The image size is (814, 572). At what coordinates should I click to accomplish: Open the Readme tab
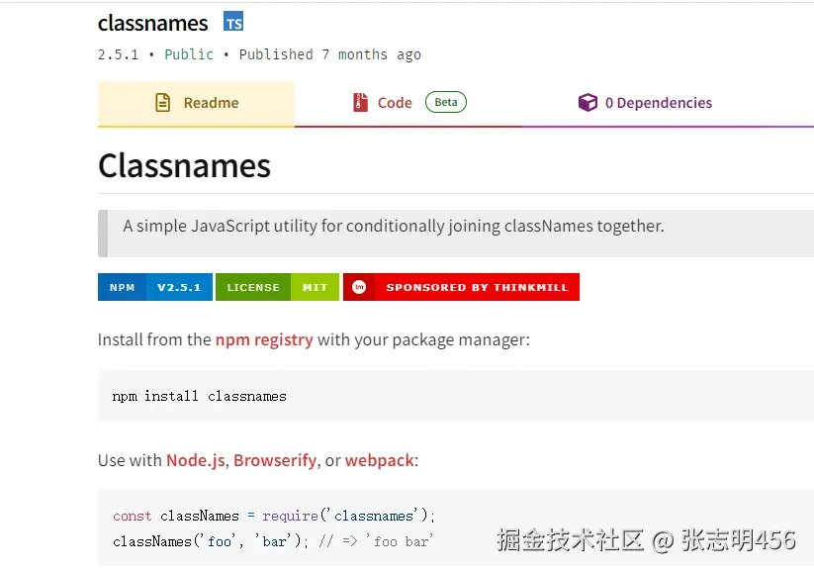[x=196, y=103]
